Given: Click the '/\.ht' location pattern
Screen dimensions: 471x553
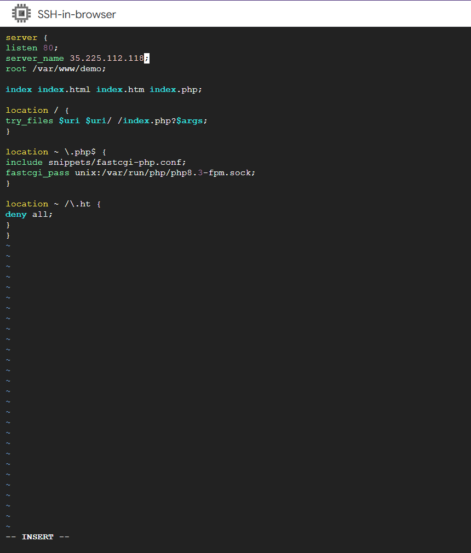Looking at the screenshot, I should (77, 204).
